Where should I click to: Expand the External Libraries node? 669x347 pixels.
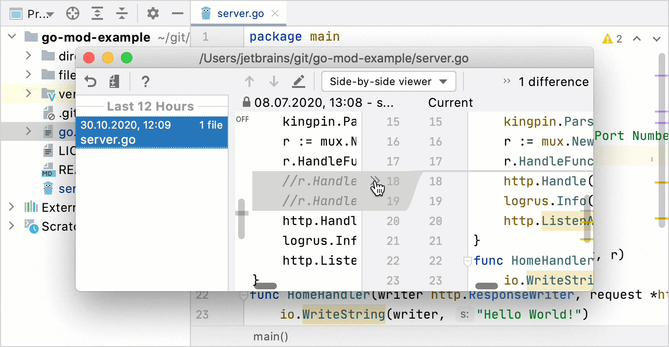coord(11,207)
